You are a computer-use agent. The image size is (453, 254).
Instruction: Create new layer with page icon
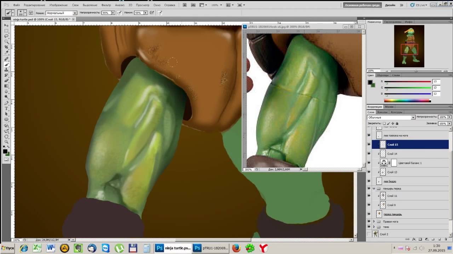click(439, 239)
